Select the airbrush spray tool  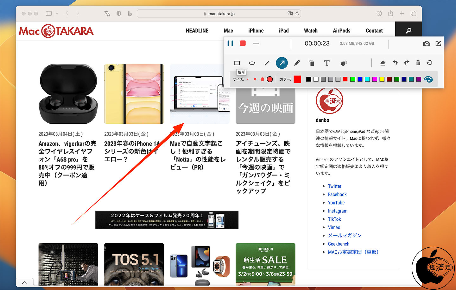(x=312, y=63)
